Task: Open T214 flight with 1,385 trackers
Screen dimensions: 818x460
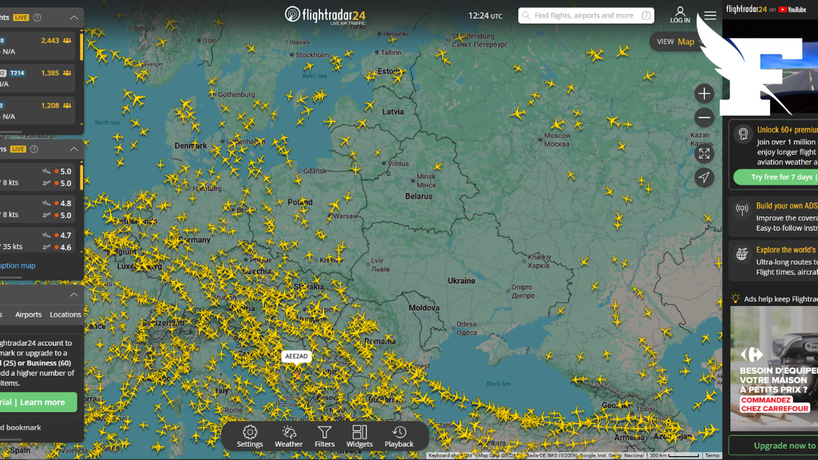Action: pyautogui.click(x=37, y=78)
